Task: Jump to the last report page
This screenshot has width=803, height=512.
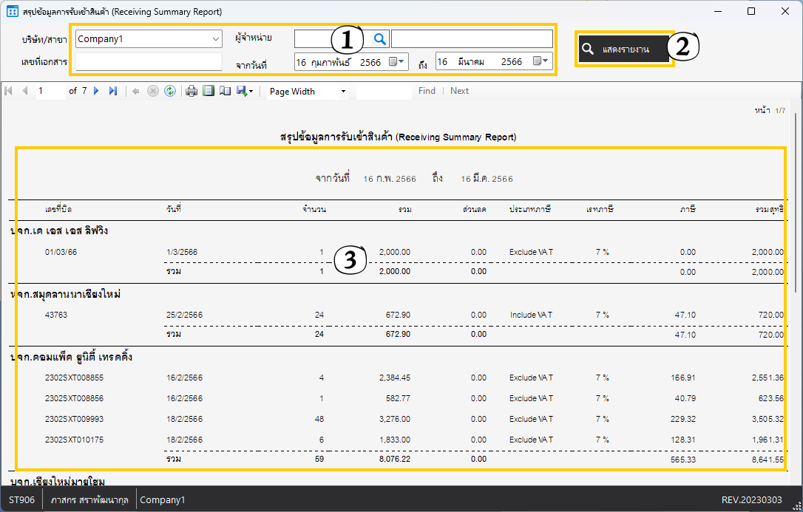Action: [113, 91]
